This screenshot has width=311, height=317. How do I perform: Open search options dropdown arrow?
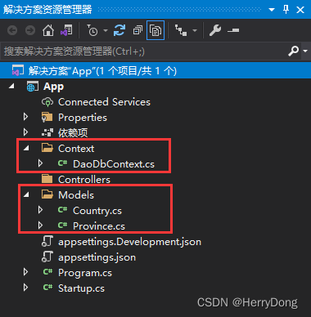[305, 51]
